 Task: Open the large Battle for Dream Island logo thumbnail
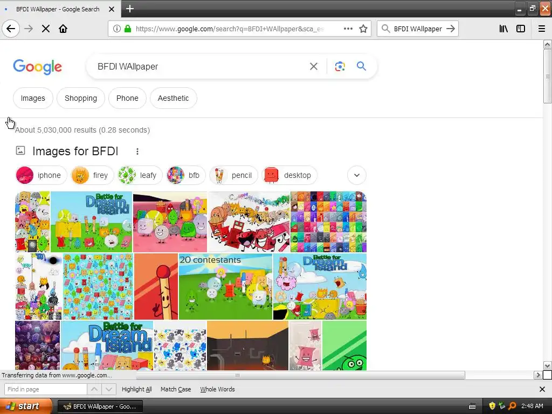click(x=107, y=346)
